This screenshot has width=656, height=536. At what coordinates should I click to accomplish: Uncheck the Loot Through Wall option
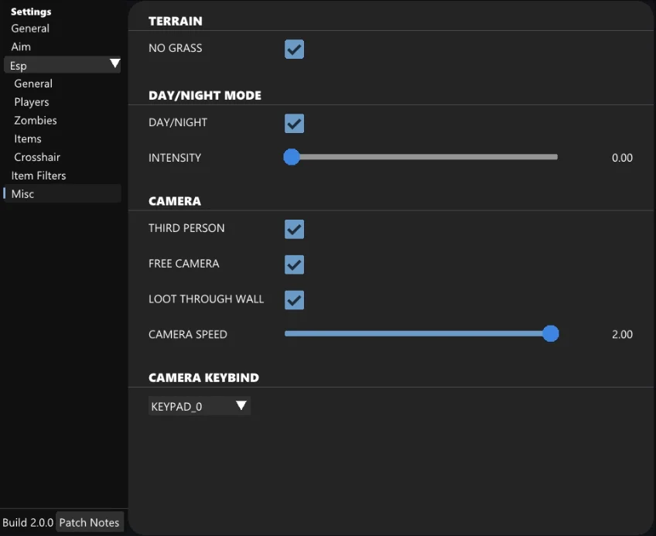294,300
